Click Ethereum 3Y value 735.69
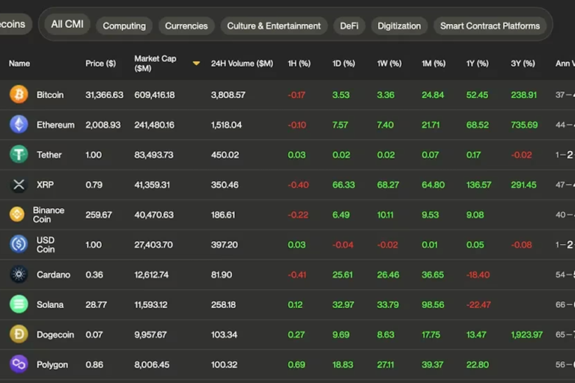 click(524, 125)
